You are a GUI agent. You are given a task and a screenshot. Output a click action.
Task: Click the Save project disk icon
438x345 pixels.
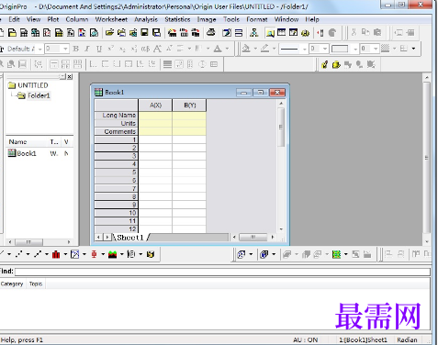144,32
